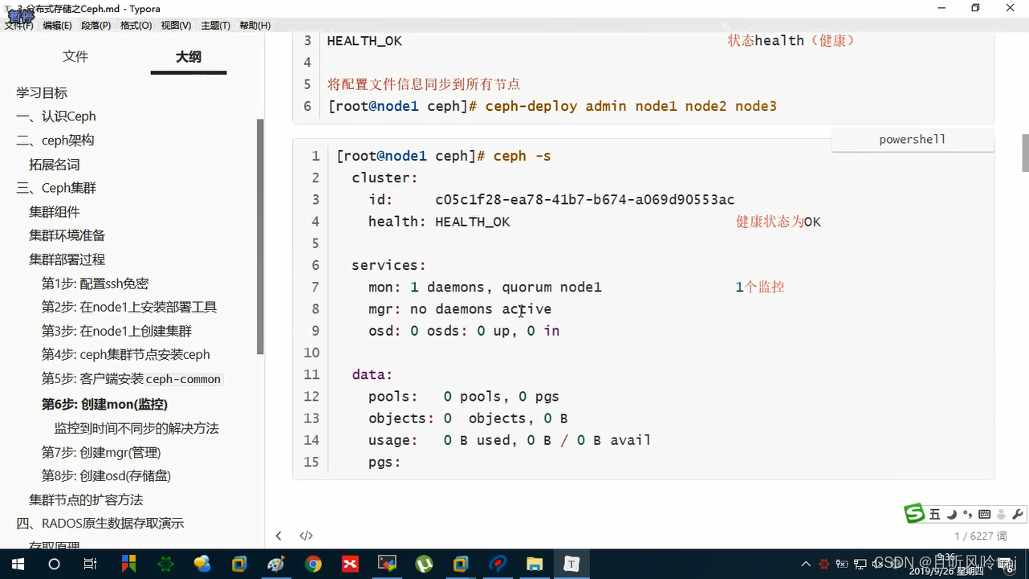This screenshot has width=1029, height=579.
Task: Click the 'health: HEALTH_OK' line in code block
Action: pyautogui.click(x=439, y=222)
